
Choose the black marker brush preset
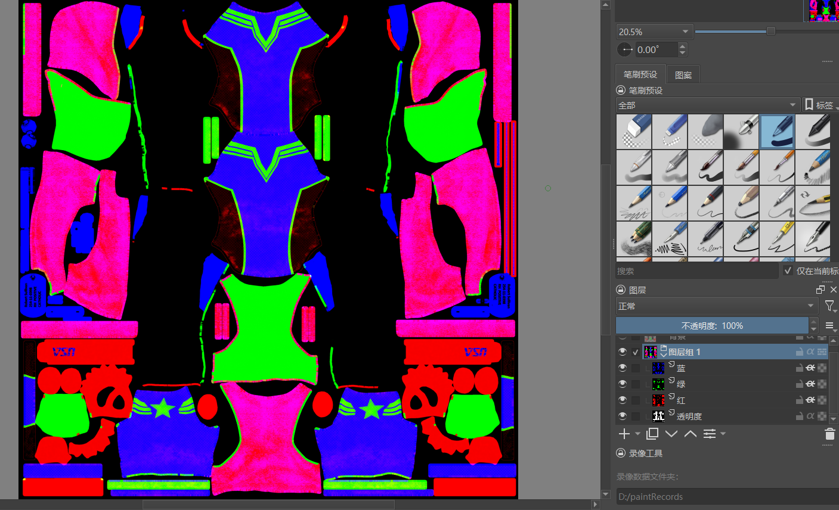click(813, 132)
